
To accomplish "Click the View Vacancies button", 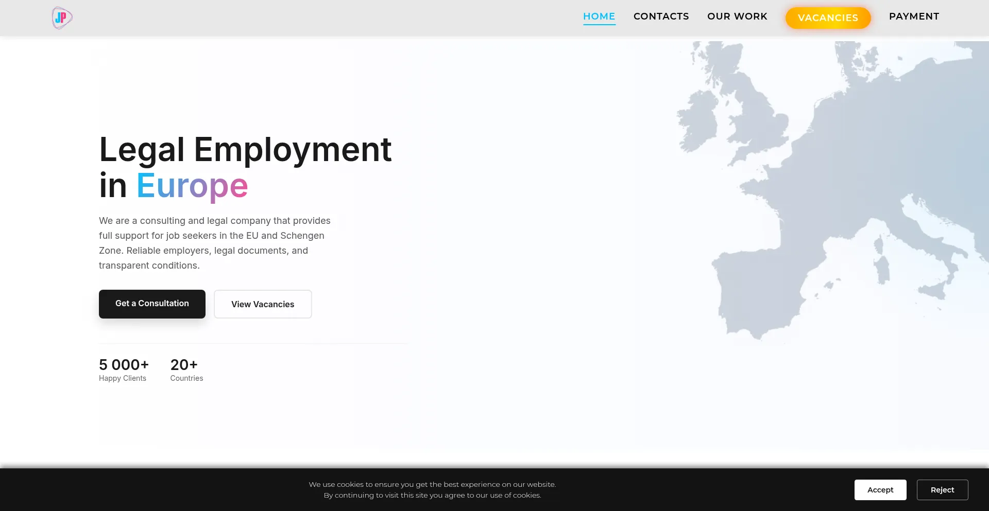I will [263, 304].
